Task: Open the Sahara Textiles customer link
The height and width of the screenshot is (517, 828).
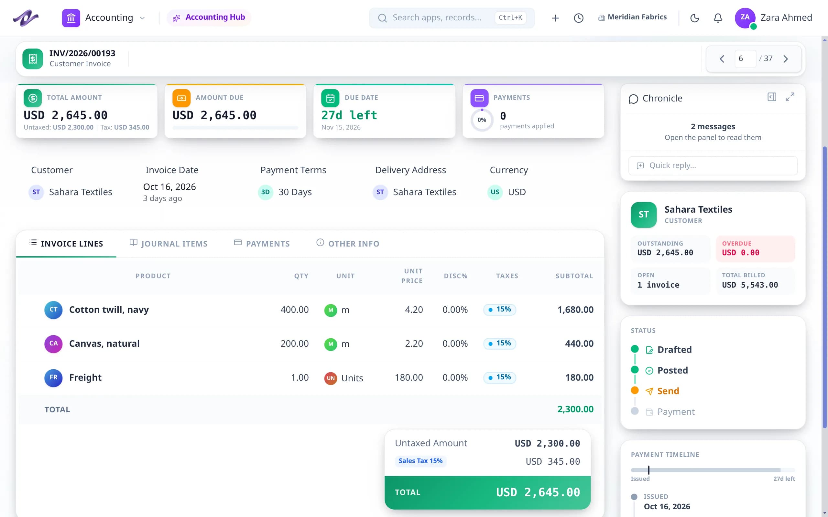Action: point(71,192)
